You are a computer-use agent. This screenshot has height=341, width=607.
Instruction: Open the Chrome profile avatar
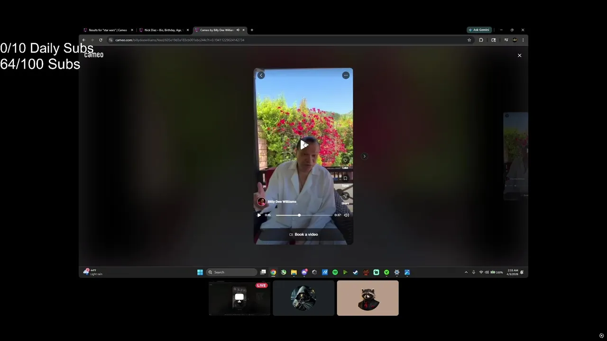(x=515, y=40)
